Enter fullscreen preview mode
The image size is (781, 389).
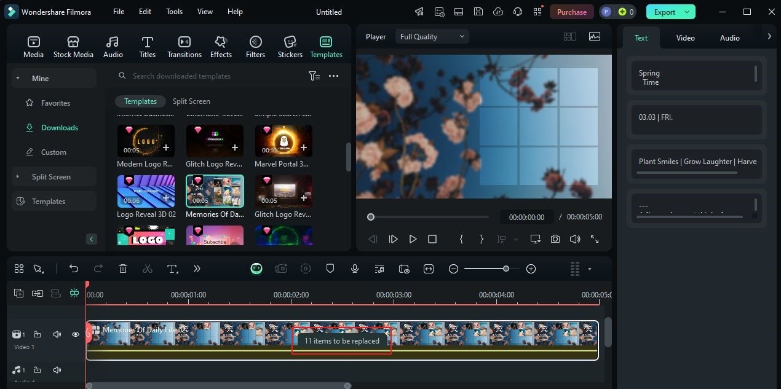pyautogui.click(x=595, y=239)
